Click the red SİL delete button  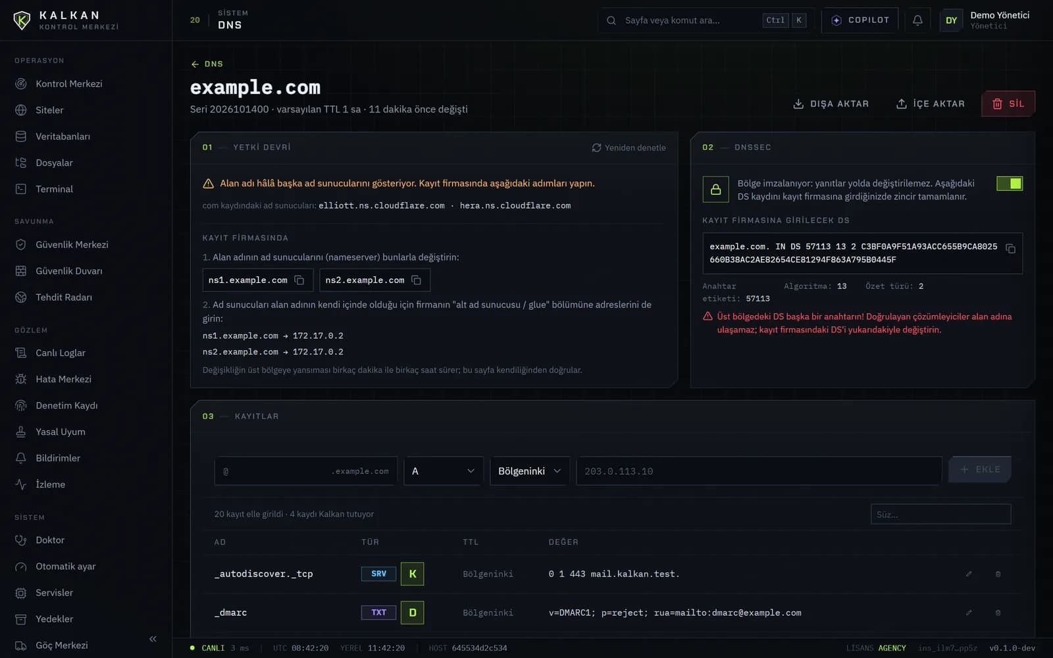tap(1008, 104)
